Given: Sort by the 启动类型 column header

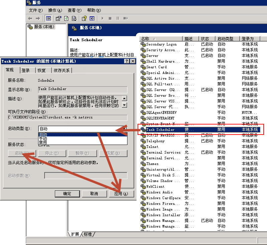Looking at the screenshot, I should click(228, 39).
